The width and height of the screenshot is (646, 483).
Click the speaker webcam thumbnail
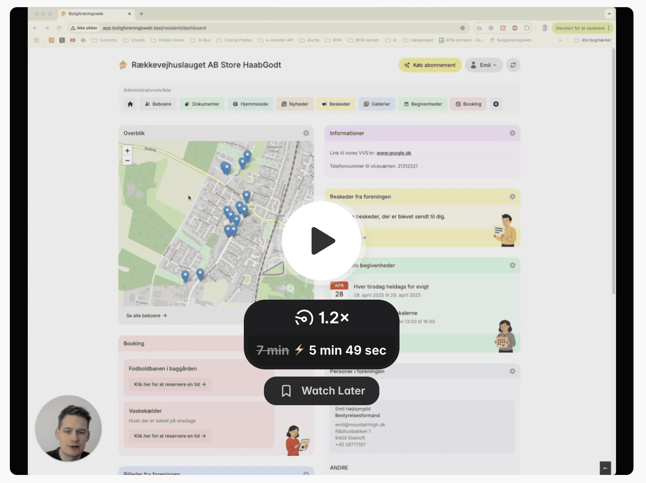click(68, 428)
